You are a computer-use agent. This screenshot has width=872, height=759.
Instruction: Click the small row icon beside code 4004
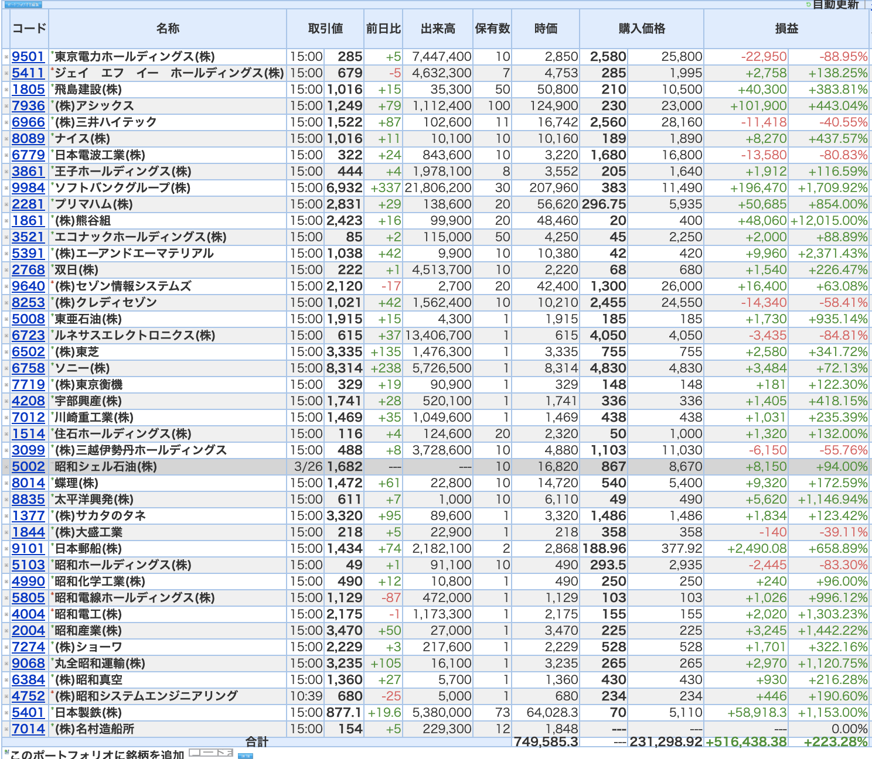6,614
